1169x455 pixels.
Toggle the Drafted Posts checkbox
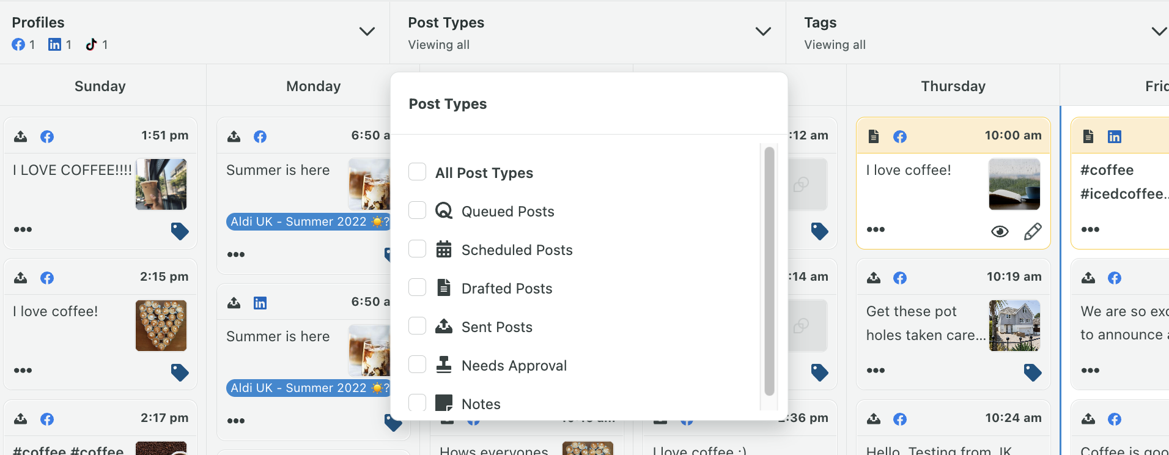[x=417, y=287]
